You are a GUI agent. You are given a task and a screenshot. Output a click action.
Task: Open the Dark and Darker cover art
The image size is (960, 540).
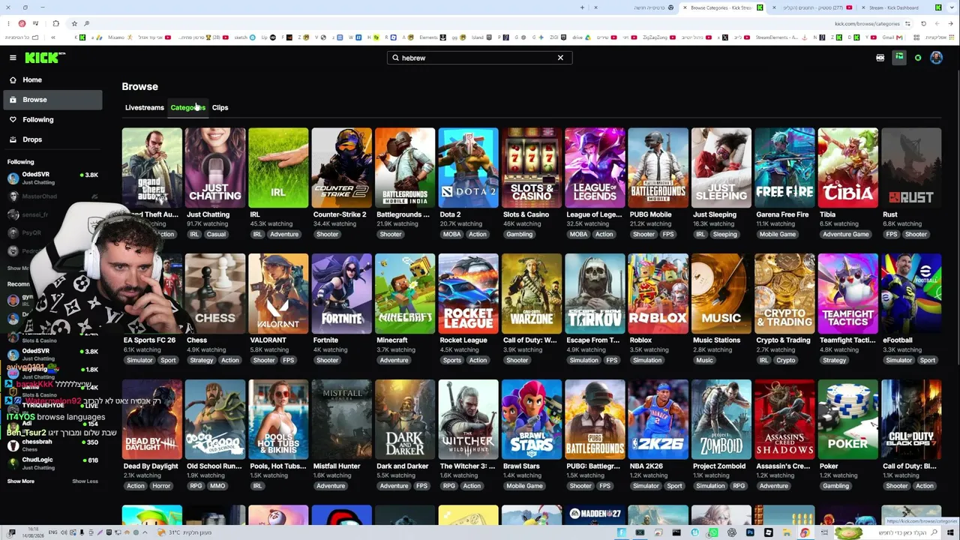[x=405, y=419]
